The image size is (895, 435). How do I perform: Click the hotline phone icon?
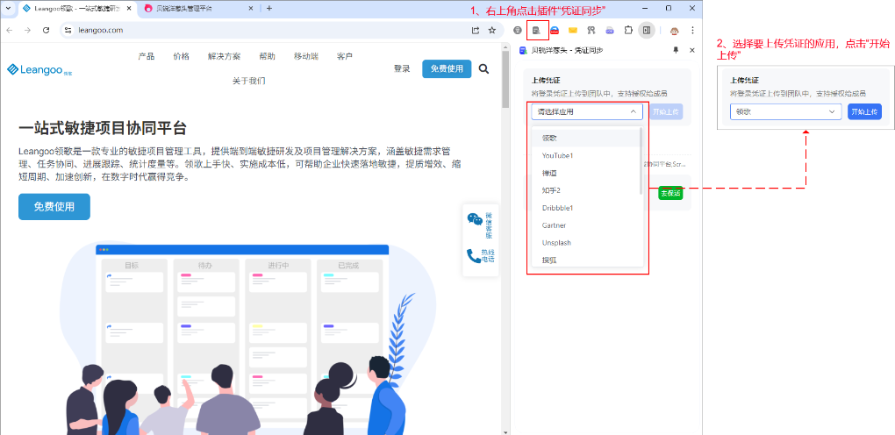tap(473, 255)
